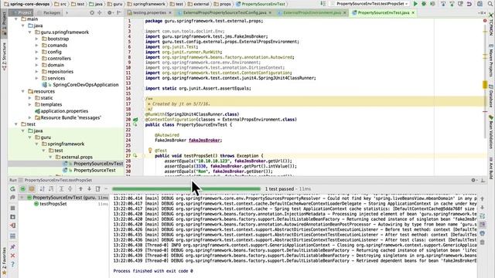
Task: Pin the Run tab with pin icon
Action: [12, 247]
